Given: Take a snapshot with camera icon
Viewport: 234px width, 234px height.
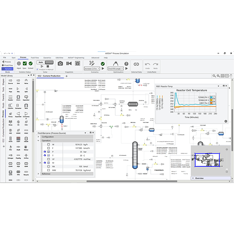Looking at the screenshot, I should (x=60, y=63).
